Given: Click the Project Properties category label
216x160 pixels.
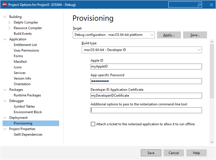Looking at the screenshot, I should click(22, 129).
